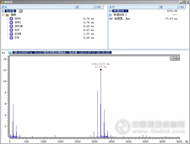This screenshot has width=190, height=144.
Task: Open the folder icon above the spectrum
Action: tap(10, 53)
